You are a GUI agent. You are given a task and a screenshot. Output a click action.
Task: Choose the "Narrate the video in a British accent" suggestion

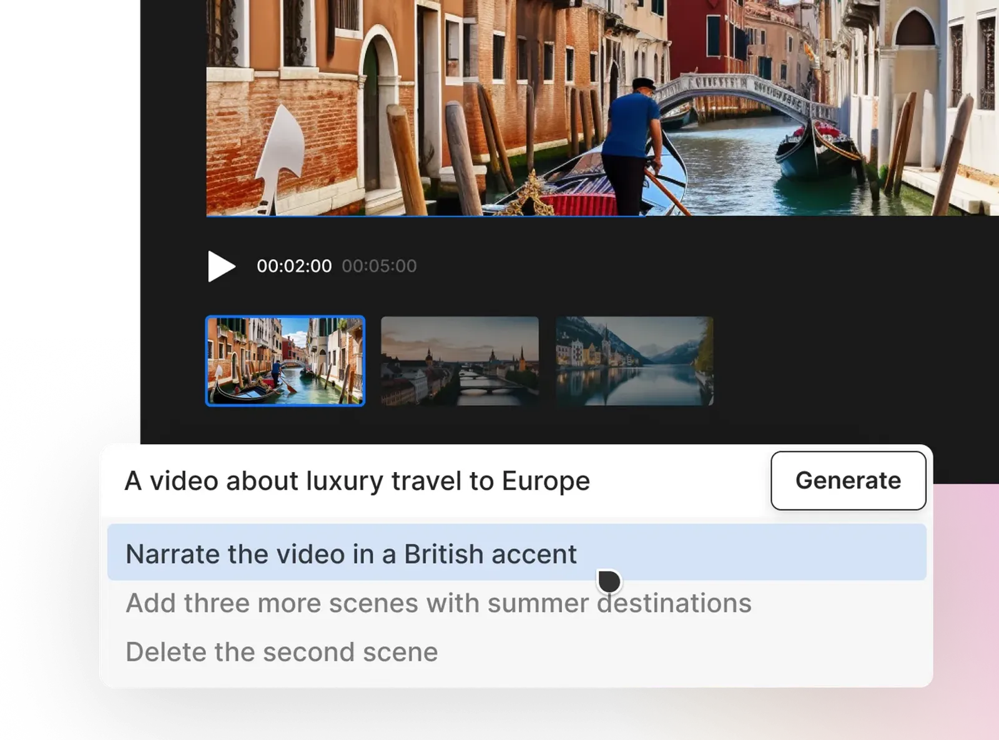(351, 553)
